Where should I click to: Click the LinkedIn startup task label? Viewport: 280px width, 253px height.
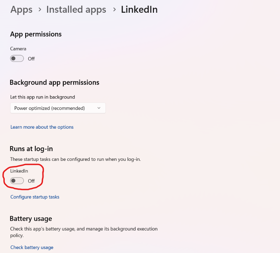pyautogui.click(x=19, y=171)
